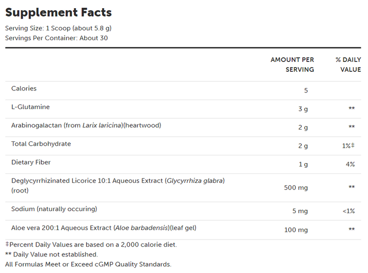Click the Calories amount value 5
368x273 pixels.
306,91
